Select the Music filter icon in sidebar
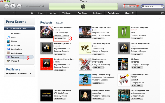The height and width of the screenshot is (103, 165). (8, 37)
